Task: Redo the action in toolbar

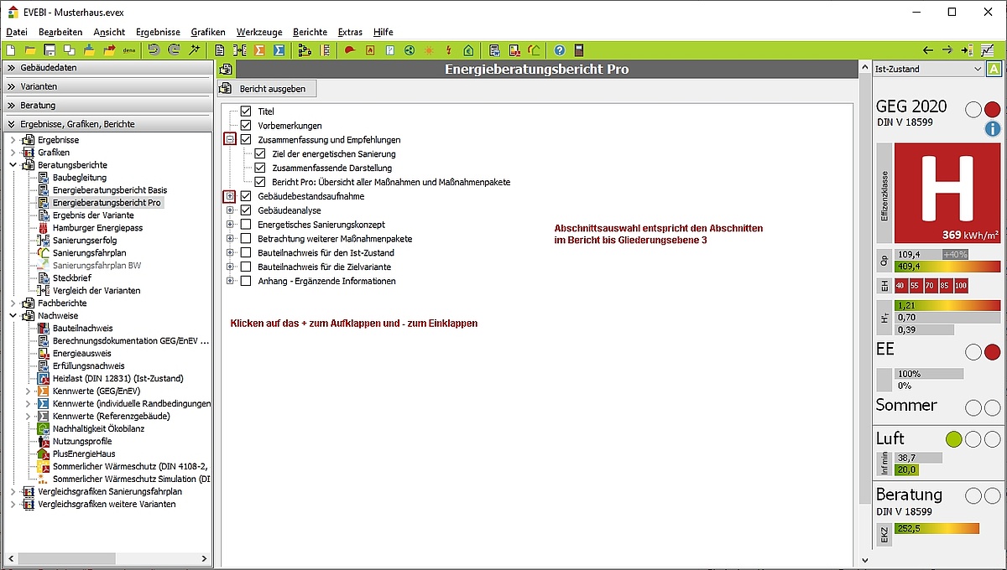Action: [174, 50]
